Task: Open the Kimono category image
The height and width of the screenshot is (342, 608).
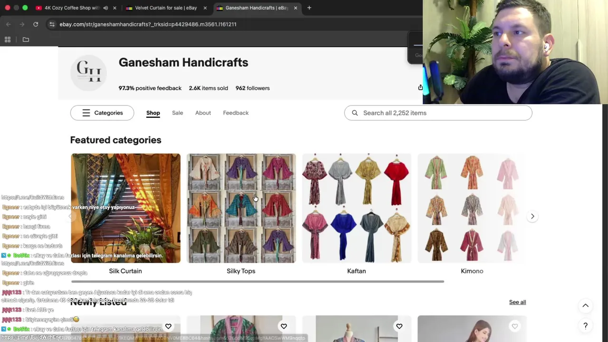Action: pos(472,208)
